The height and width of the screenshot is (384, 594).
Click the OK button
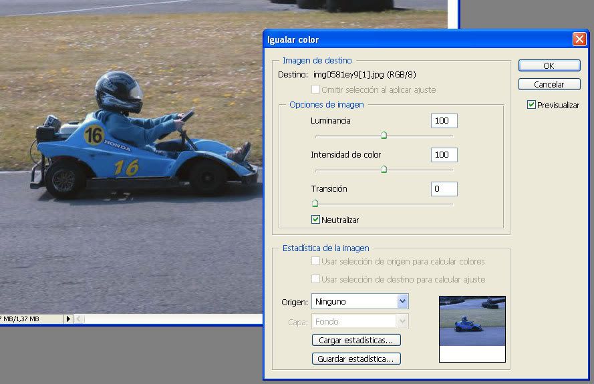(x=549, y=65)
